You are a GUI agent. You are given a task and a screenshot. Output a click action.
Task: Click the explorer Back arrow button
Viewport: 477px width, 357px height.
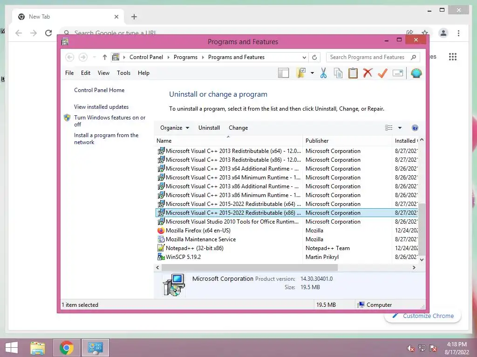click(70, 57)
